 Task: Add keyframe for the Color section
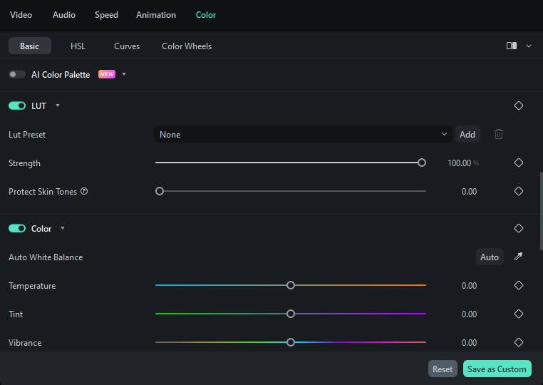coord(518,228)
